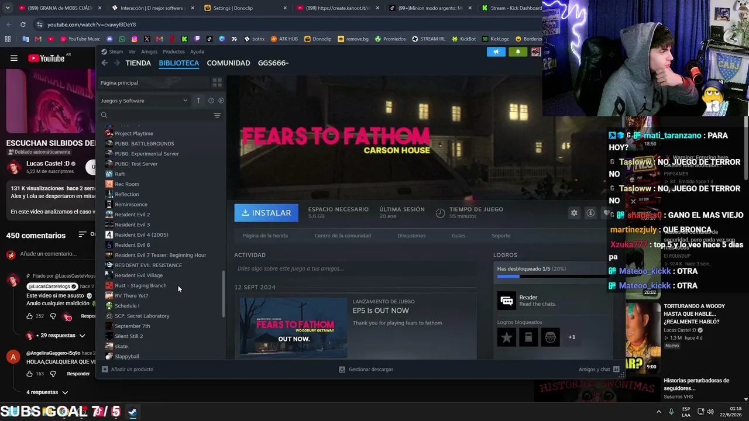Click the Steam library list scrollbar
This screenshot has height=421, width=749.
click(x=223, y=295)
